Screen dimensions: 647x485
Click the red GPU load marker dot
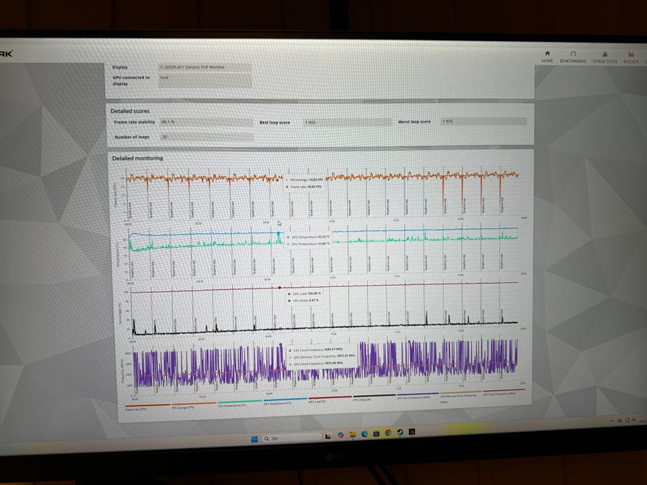click(x=280, y=288)
